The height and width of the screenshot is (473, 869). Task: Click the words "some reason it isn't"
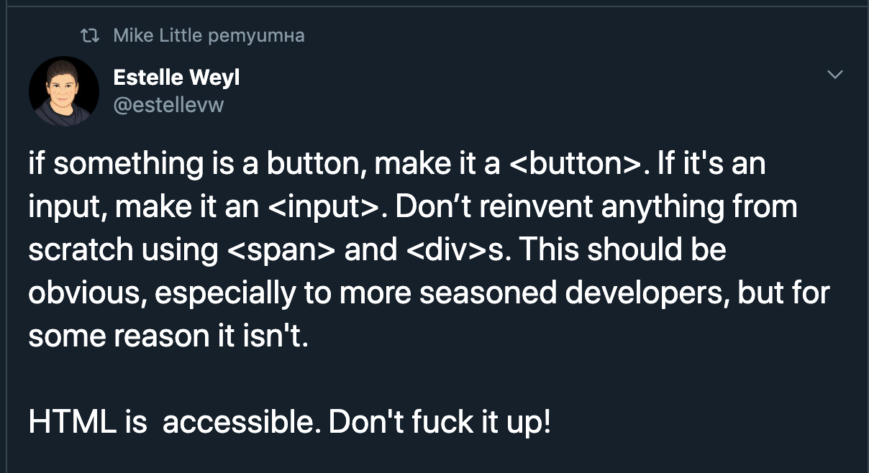168,336
